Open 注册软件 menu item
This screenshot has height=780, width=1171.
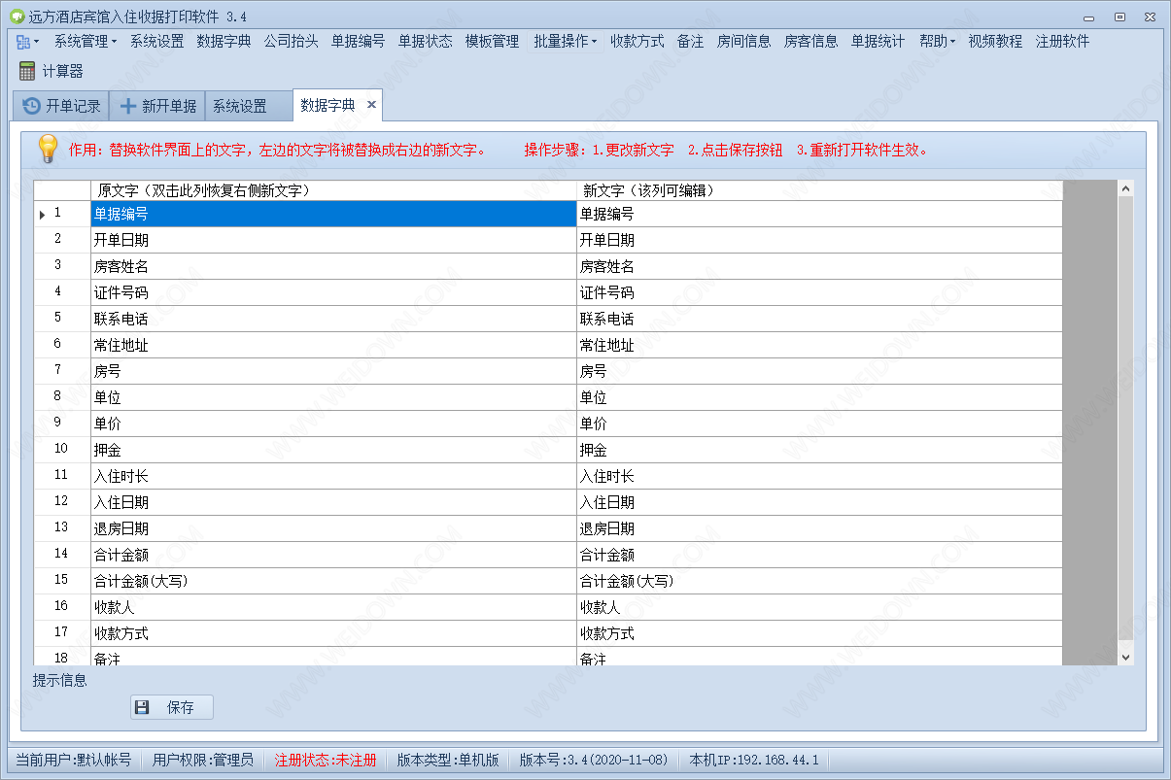pos(1062,42)
